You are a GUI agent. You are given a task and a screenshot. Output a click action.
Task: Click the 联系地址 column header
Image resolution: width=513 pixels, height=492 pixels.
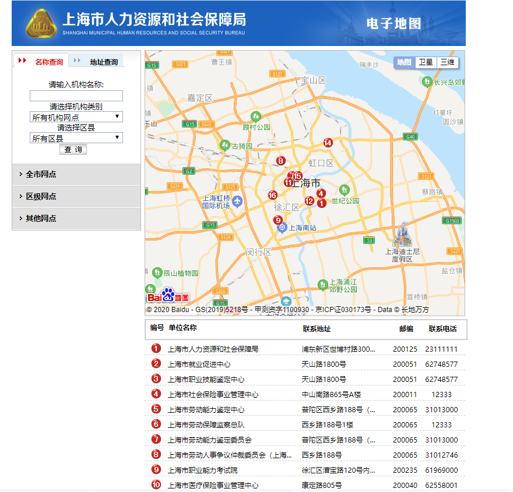click(317, 329)
